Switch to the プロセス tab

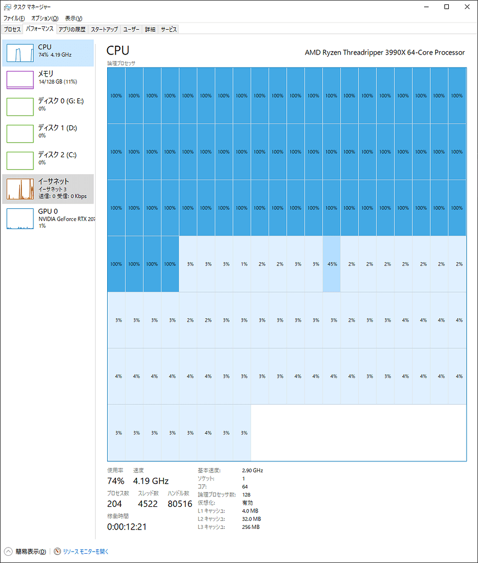pyautogui.click(x=12, y=29)
